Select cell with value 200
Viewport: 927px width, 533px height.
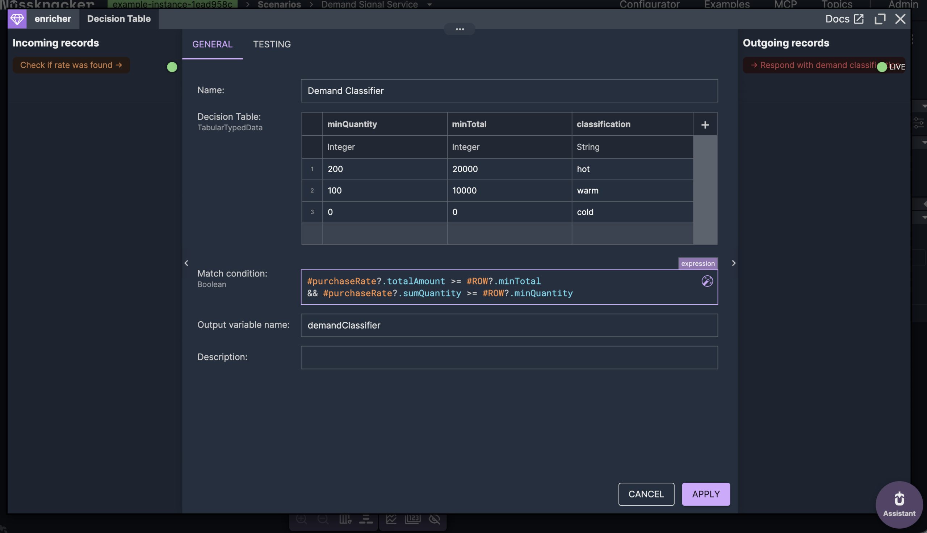pyautogui.click(x=385, y=169)
